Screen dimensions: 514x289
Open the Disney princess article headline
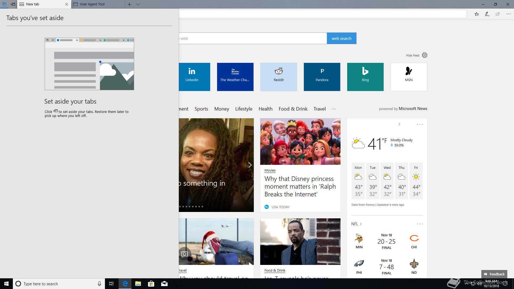pos(300,187)
